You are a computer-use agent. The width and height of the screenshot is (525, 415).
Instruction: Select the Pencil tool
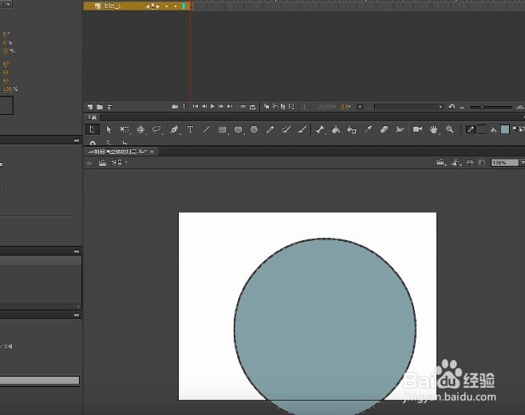click(270, 129)
